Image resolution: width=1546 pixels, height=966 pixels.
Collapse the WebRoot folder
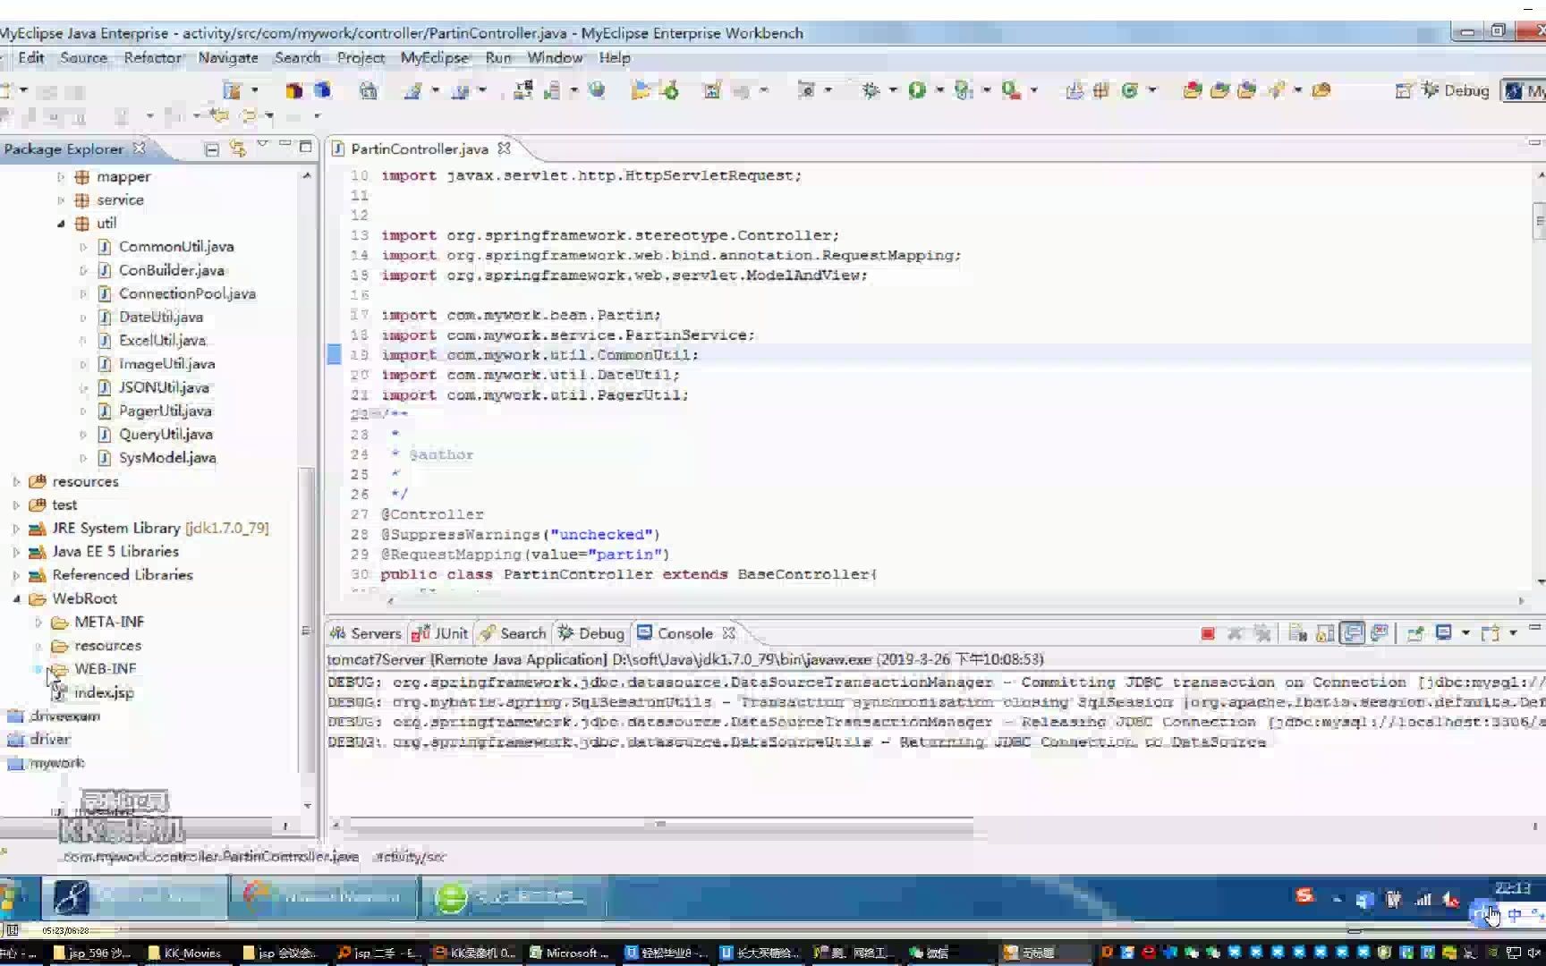click(16, 599)
